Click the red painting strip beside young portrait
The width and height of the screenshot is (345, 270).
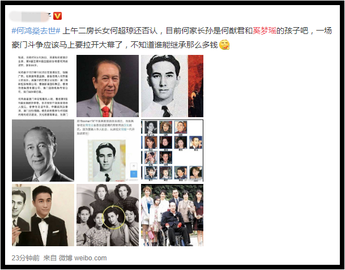click(x=195, y=85)
